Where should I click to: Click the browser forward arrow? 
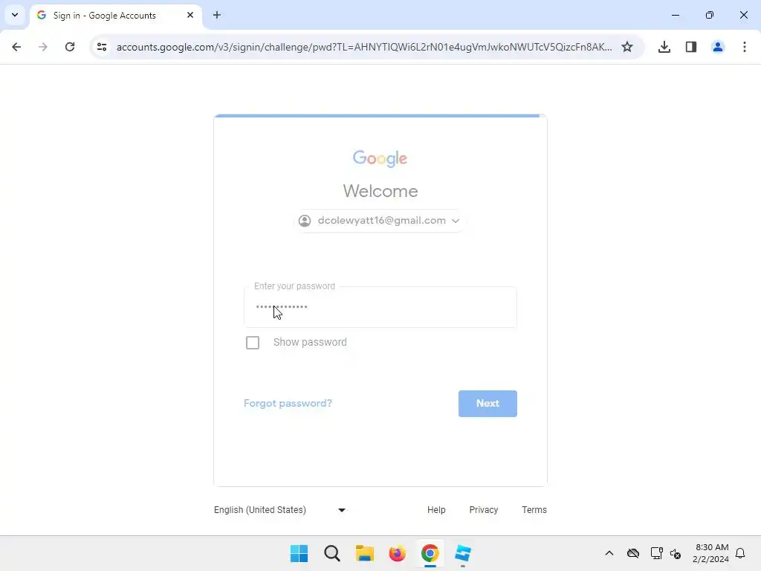pyautogui.click(x=43, y=47)
